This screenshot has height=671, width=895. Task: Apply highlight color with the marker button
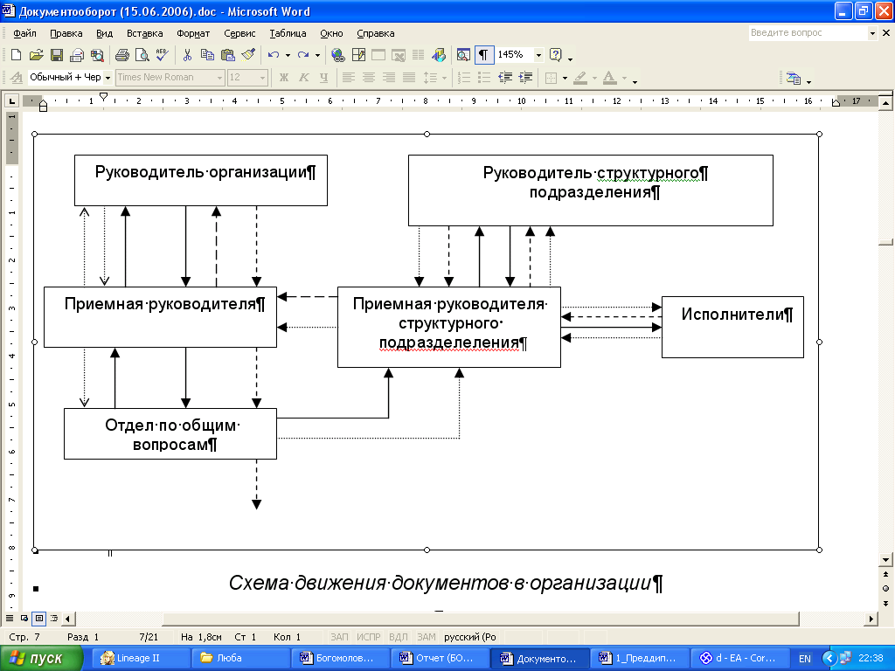click(x=580, y=78)
